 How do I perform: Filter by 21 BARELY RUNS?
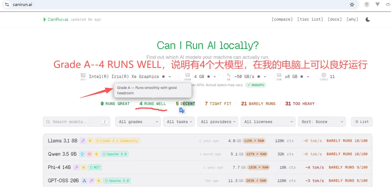[x=258, y=104]
